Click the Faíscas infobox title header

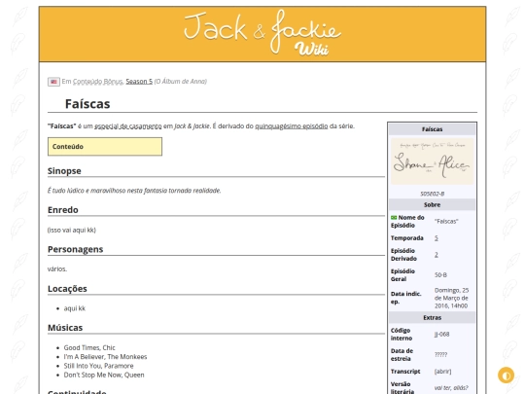[432, 129]
